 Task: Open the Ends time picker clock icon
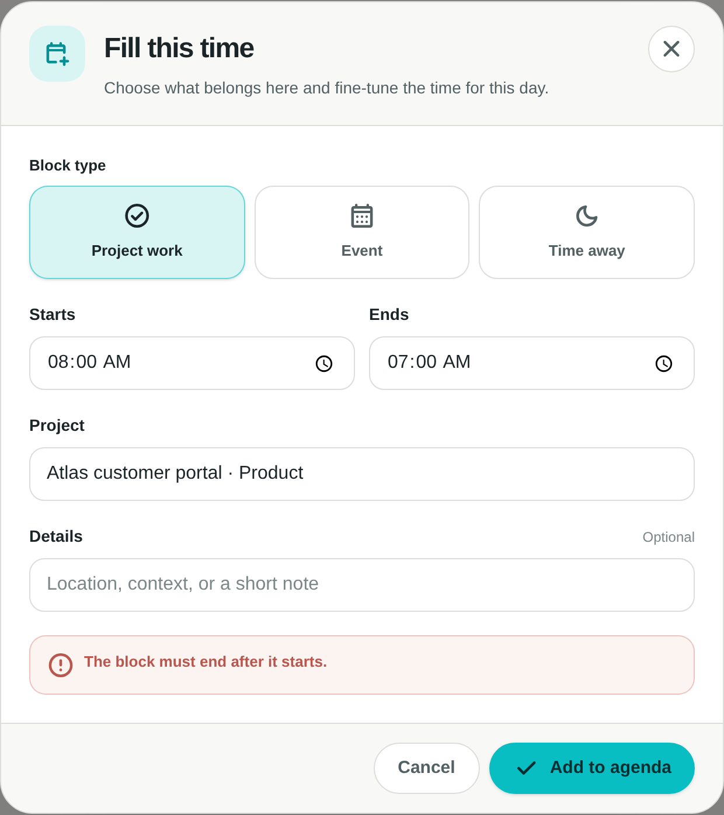coord(664,364)
